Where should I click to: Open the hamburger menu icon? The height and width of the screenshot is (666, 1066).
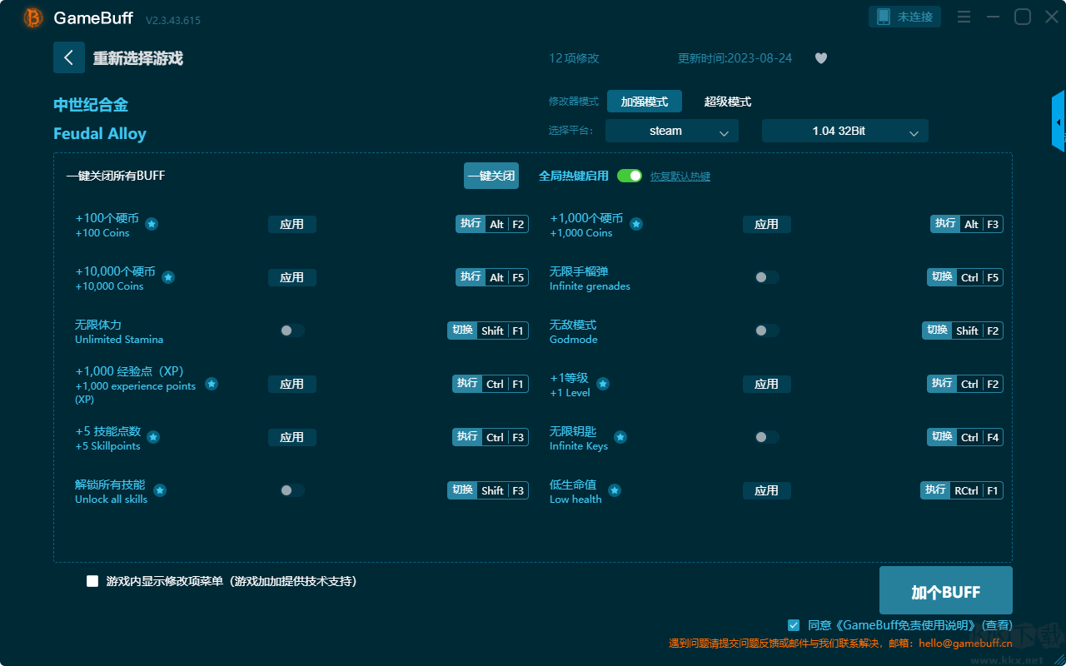click(x=964, y=17)
